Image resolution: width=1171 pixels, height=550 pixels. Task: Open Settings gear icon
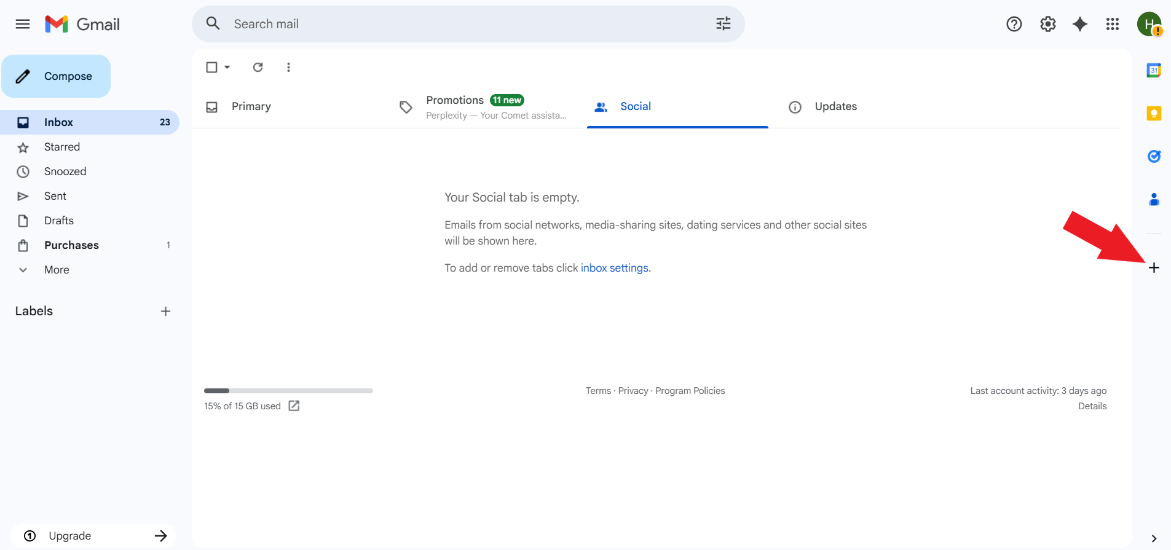(1047, 24)
